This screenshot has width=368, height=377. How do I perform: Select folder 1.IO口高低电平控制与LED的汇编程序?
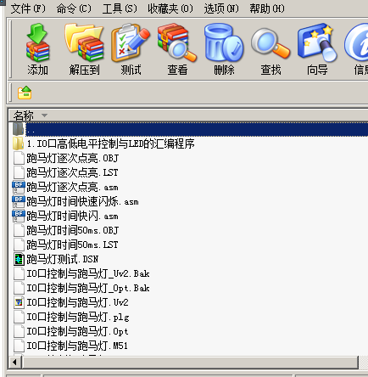pyautogui.click(x=110, y=143)
